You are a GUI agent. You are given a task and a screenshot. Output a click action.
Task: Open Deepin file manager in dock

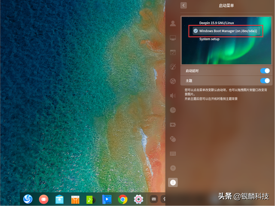(x=59, y=199)
